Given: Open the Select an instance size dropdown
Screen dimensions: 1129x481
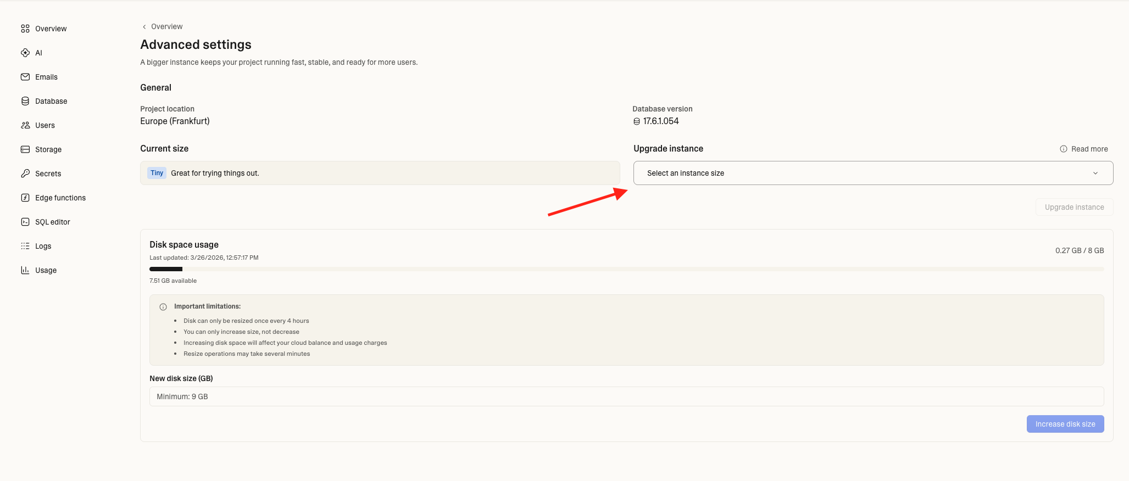Looking at the screenshot, I should [x=873, y=173].
